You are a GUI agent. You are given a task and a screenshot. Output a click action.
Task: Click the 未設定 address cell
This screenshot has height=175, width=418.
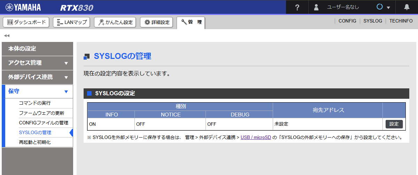coord(328,124)
